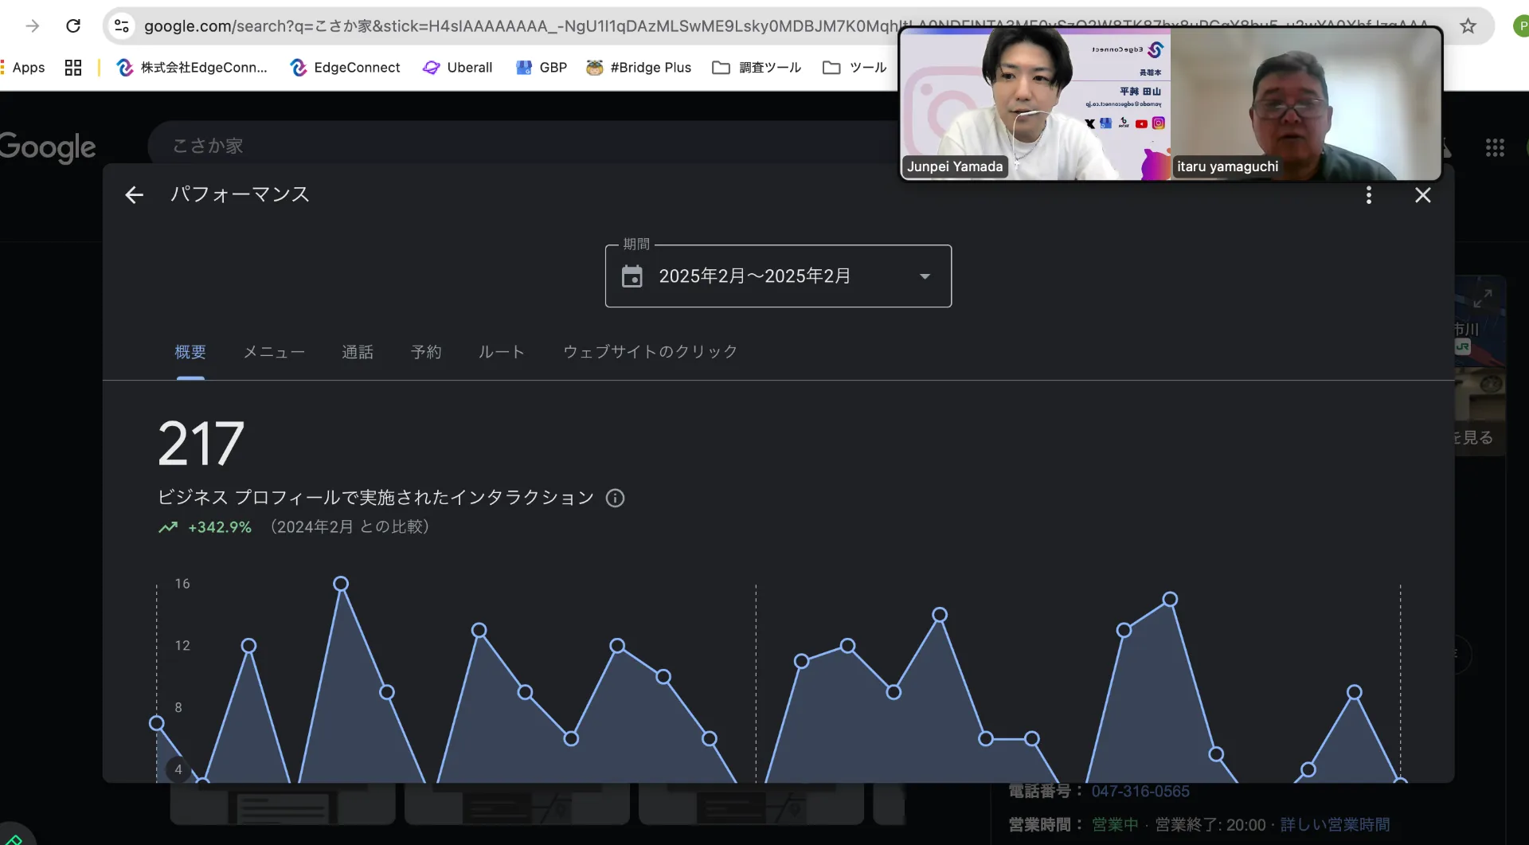The width and height of the screenshot is (1529, 845).
Task: Click the phone number 047-316-0565
Action: tap(1140, 791)
